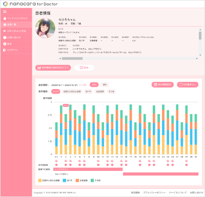Click the video icon under day 22
The image size is (205, 197).
coord(154,161)
